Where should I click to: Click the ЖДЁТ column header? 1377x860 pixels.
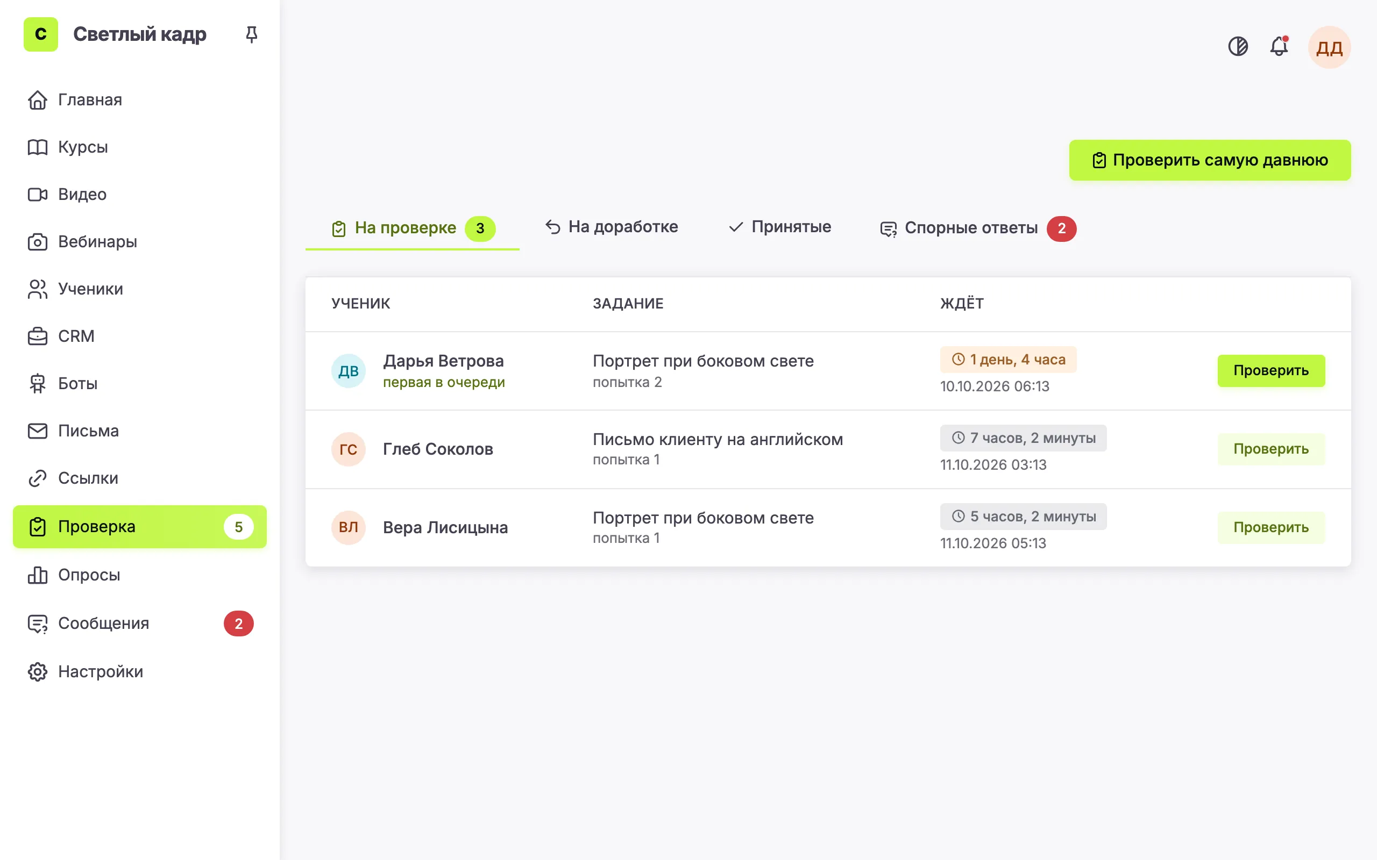962,304
